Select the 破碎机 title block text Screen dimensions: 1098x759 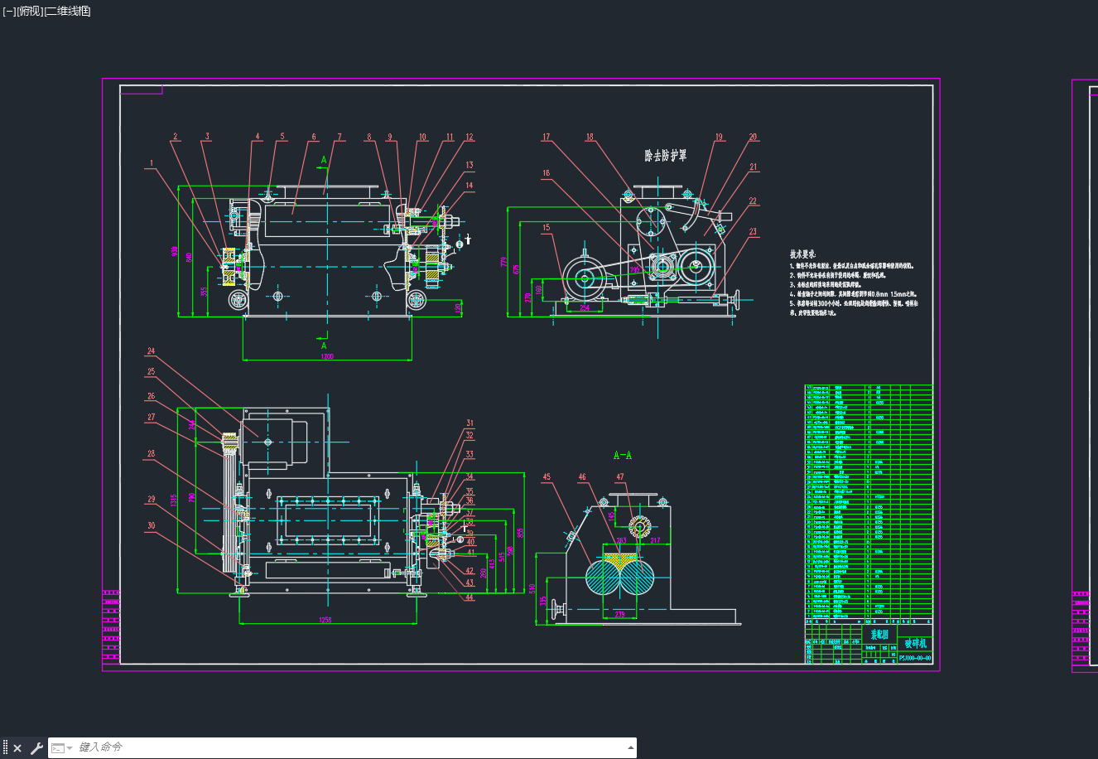click(x=915, y=644)
